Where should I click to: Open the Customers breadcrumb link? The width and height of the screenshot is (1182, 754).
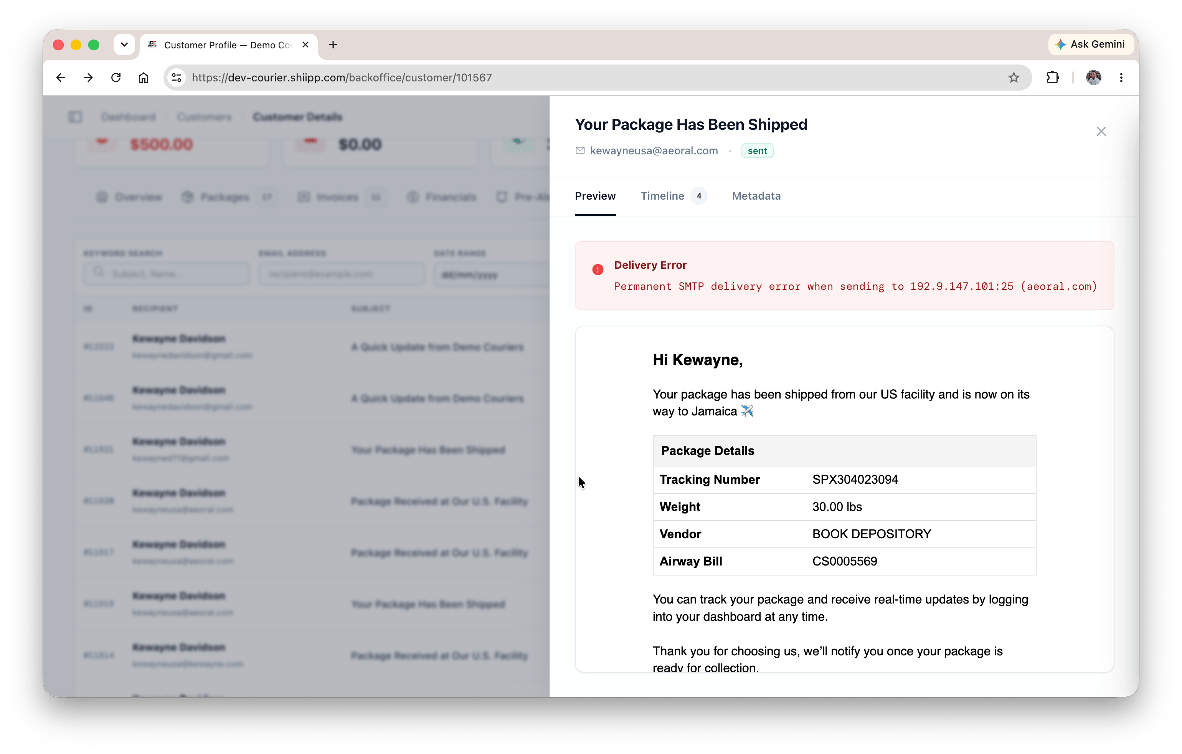tap(204, 117)
